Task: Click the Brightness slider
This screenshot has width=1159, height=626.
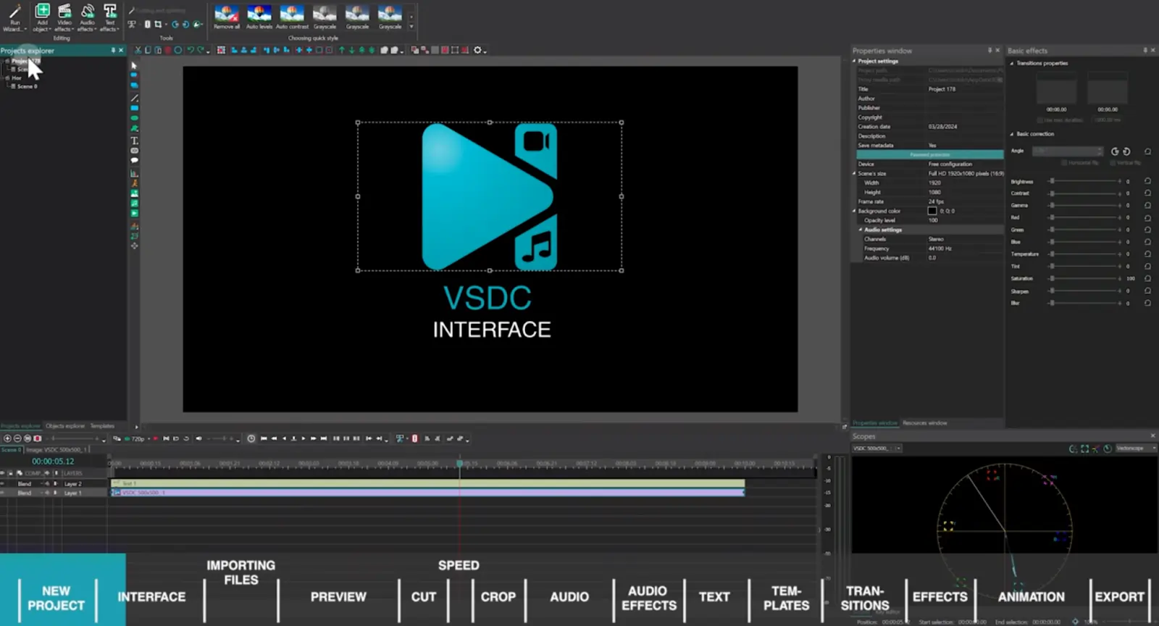Action: click(1084, 181)
